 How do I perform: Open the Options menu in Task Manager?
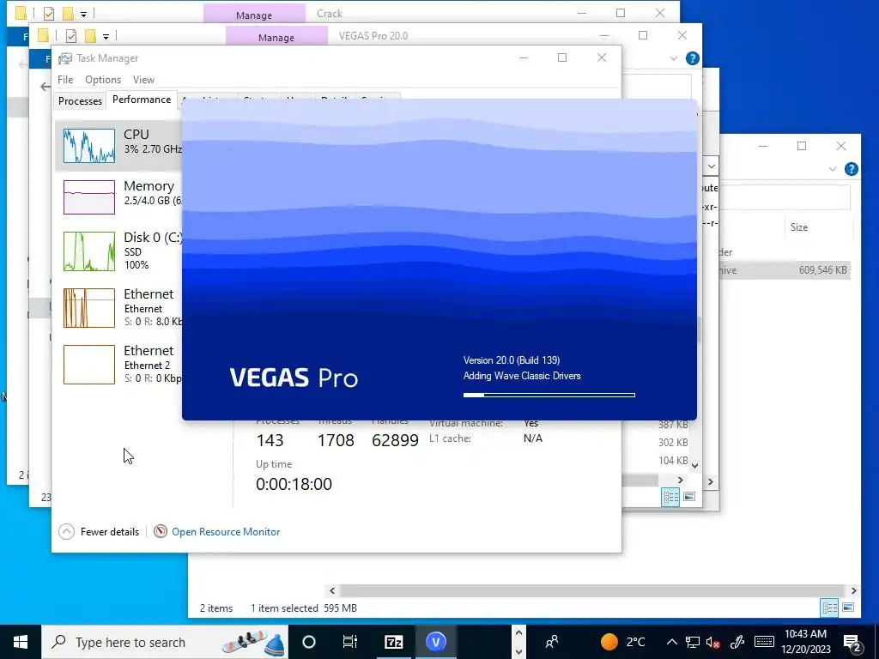coord(103,80)
